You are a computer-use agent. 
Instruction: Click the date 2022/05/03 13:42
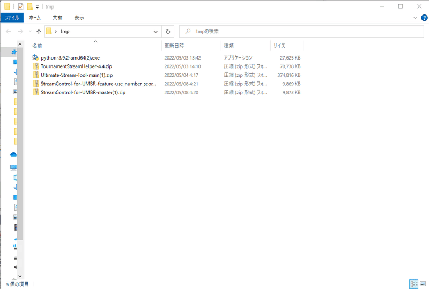pos(182,58)
